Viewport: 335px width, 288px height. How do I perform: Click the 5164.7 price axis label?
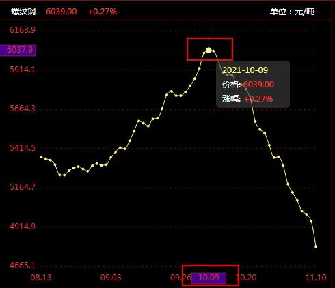click(23, 187)
